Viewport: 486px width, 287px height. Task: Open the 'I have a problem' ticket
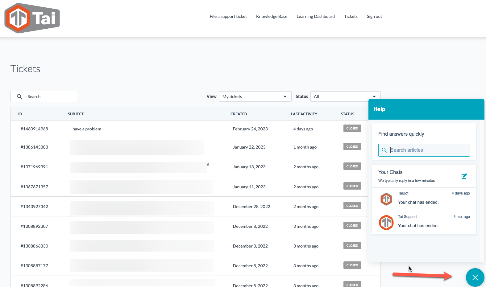pos(86,129)
